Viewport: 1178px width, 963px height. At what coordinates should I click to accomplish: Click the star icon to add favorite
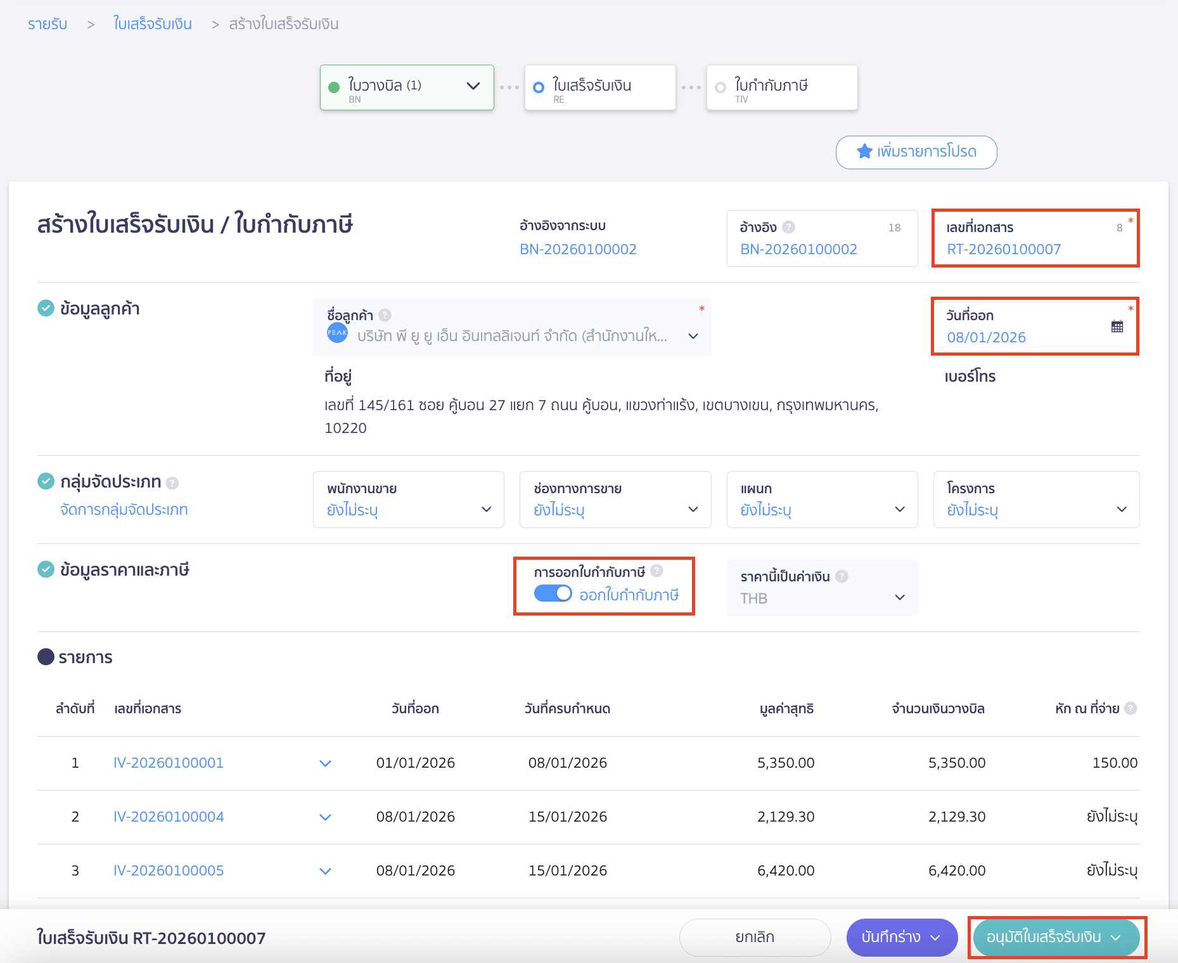pyautogui.click(x=864, y=152)
